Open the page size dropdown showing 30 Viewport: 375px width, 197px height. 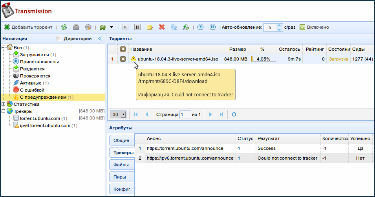click(118, 114)
